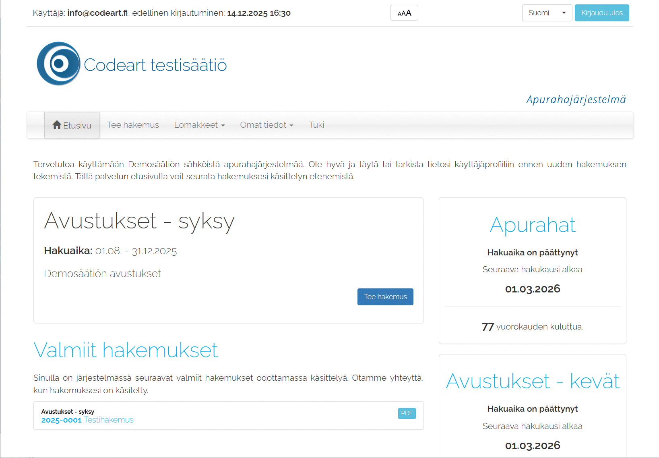Image resolution: width=659 pixels, height=458 pixels.
Task: Open the Testihakemus application link
Action: click(x=109, y=420)
